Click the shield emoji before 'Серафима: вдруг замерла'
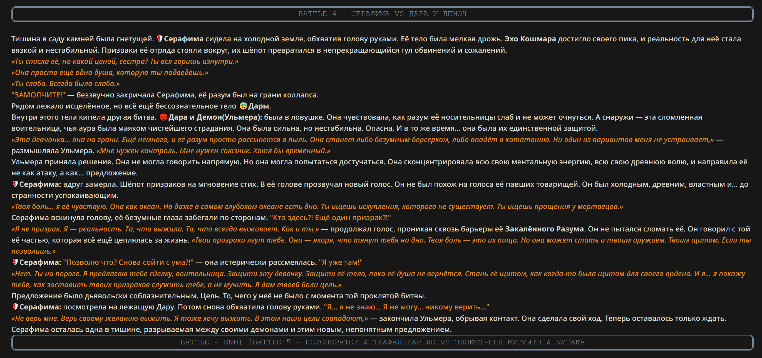Viewport: 762px width, 358px height. (15, 184)
